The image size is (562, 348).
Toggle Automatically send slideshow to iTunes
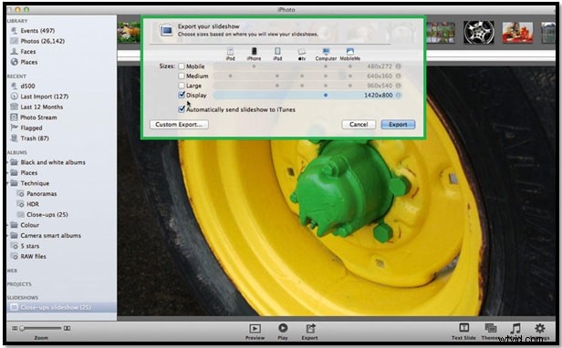182,109
